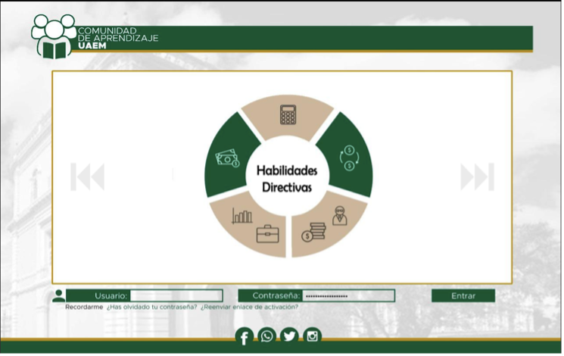Open the '¿Has olvidado tu contraseña?' link
Viewport: 564px width, 356px height.
click(x=151, y=307)
